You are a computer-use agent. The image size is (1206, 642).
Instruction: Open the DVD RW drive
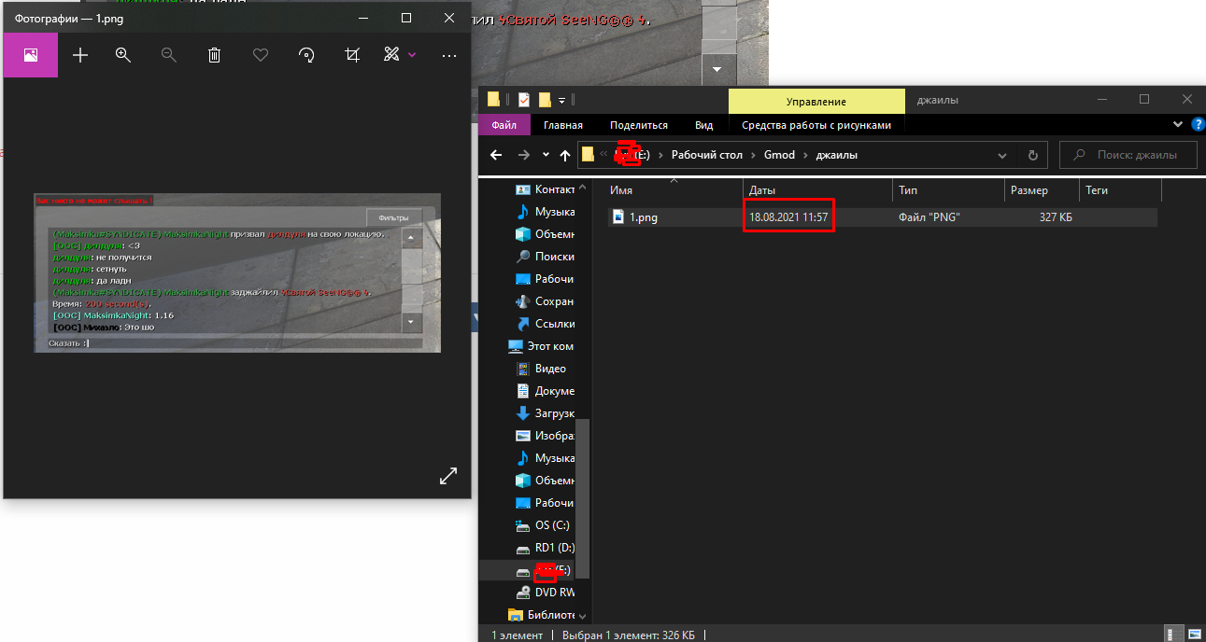click(x=546, y=593)
